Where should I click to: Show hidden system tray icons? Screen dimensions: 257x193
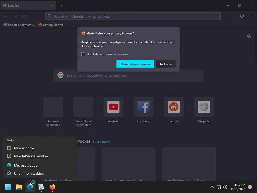tap(212, 187)
